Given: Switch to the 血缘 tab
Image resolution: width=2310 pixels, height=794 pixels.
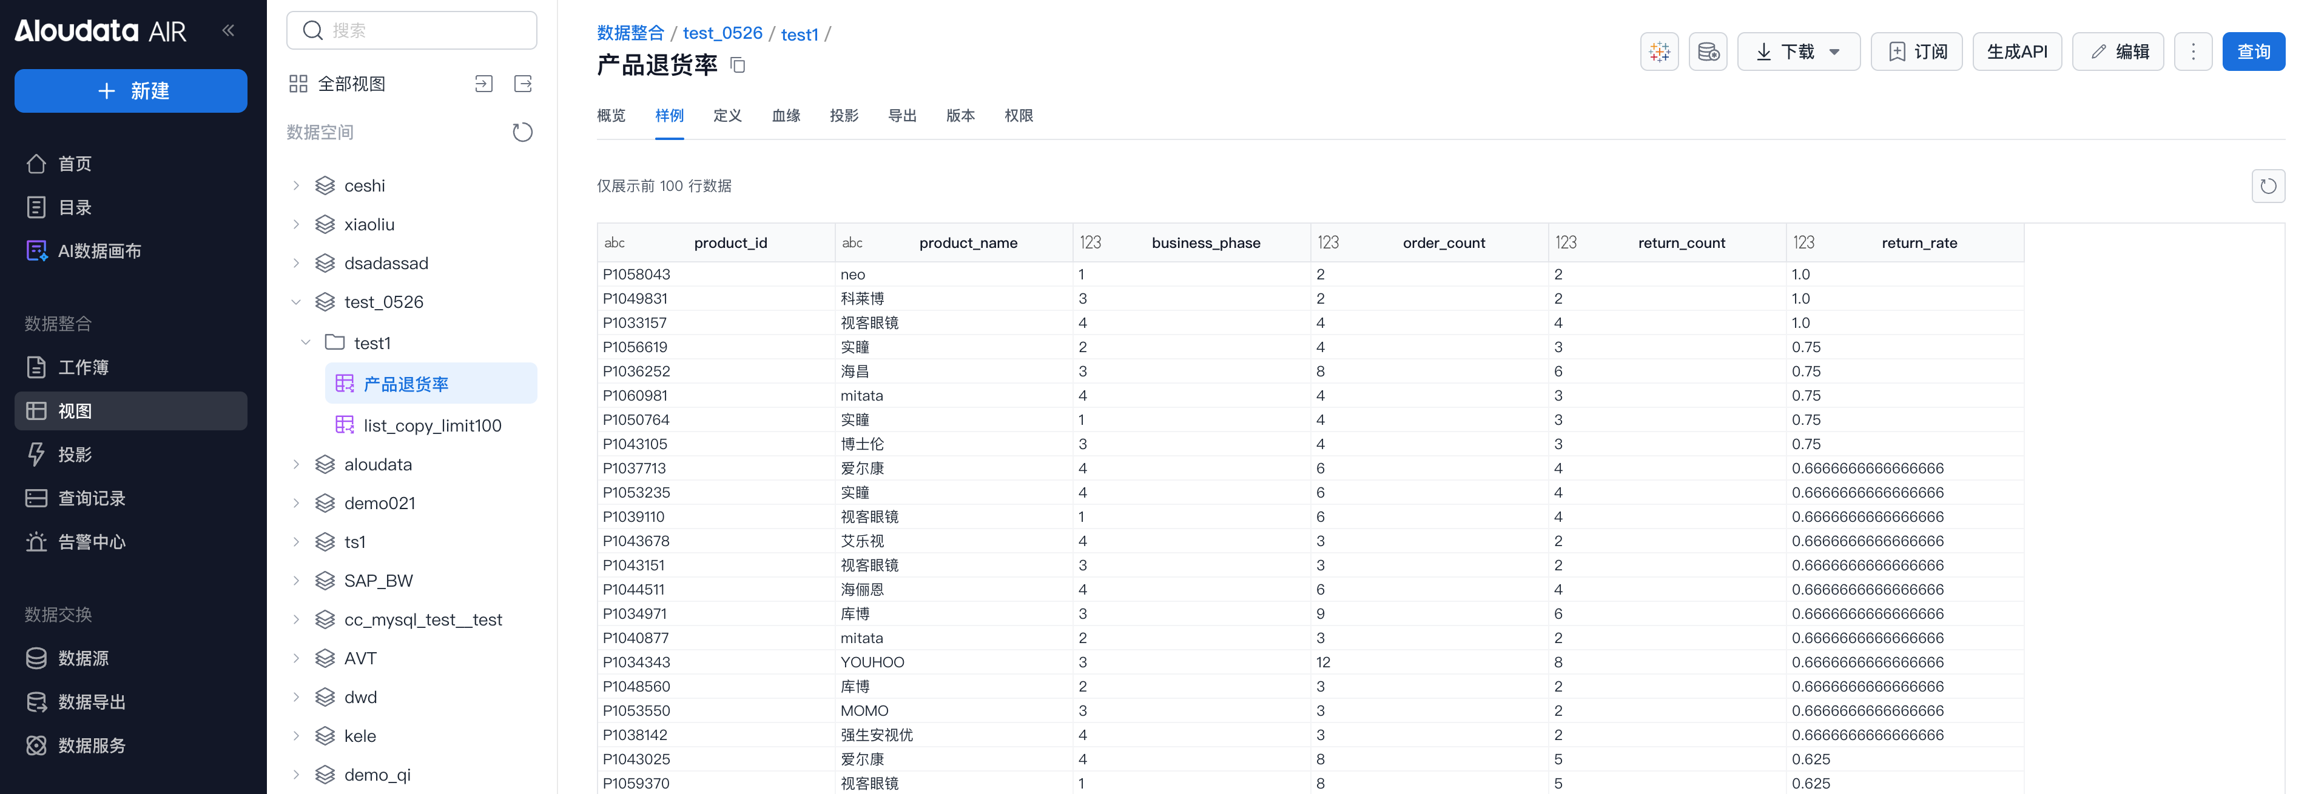Looking at the screenshot, I should pyautogui.click(x=786, y=116).
